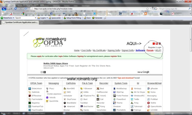Switch site to Chinese via red flag icon
Viewport: 192px width, 115px height.
[154, 44]
